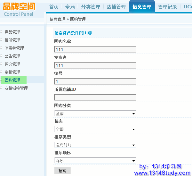Click the 团购名称 input field
192x176 pixels.
95,49
